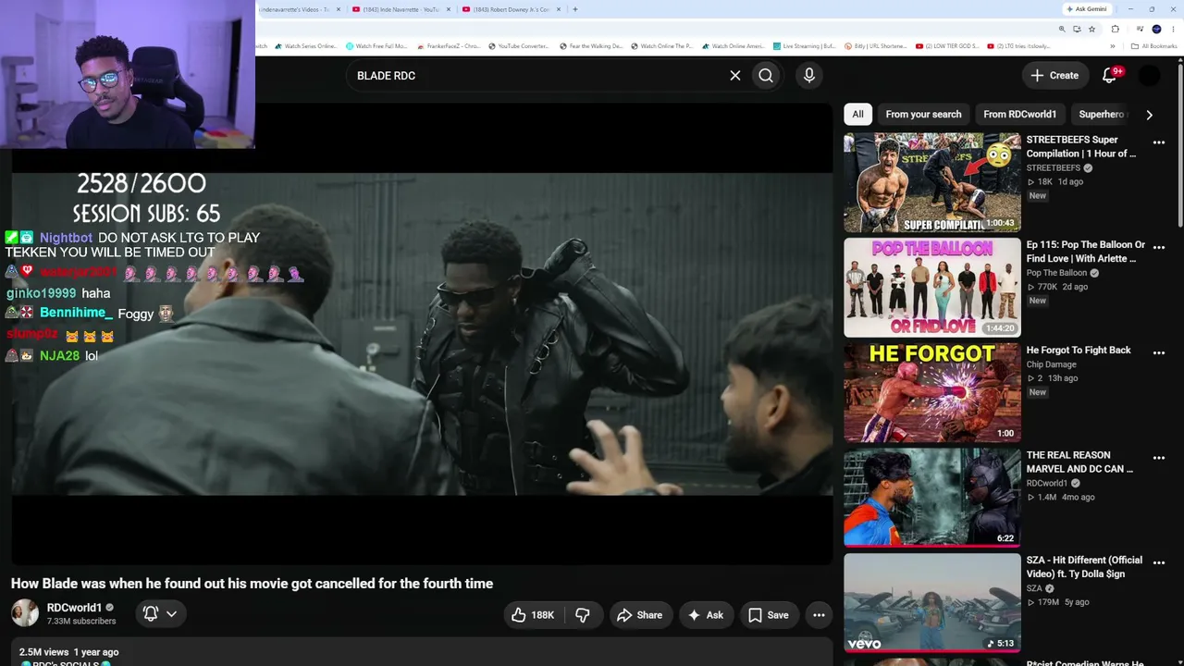This screenshot has width=1184, height=666.
Task: Save video to a playlist
Action: [x=768, y=615]
